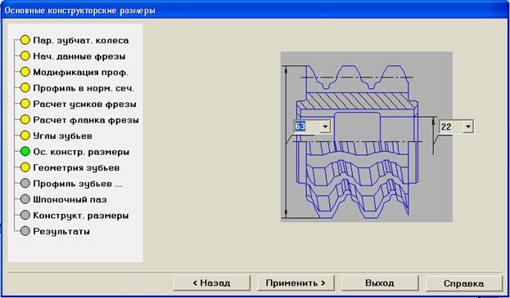
Task: Open help with 'Справка' button
Action: (464, 283)
